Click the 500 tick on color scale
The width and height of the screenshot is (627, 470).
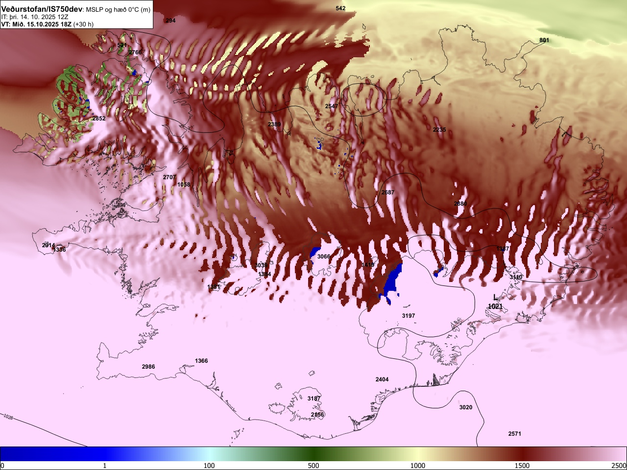click(x=313, y=465)
